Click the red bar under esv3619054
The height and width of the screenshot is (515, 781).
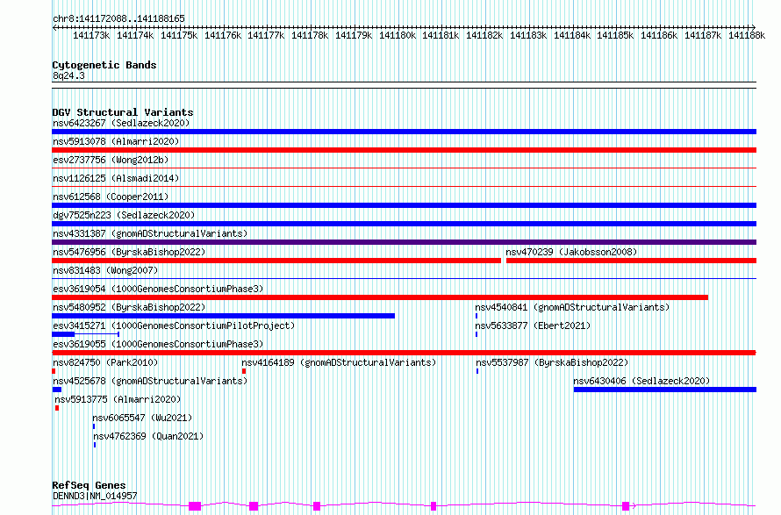[380, 297]
